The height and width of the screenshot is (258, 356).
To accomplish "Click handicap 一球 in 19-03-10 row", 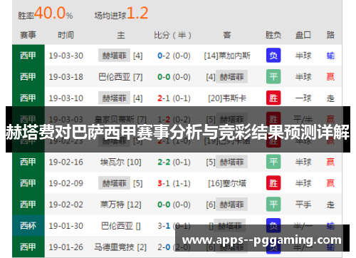I will click(303, 98).
